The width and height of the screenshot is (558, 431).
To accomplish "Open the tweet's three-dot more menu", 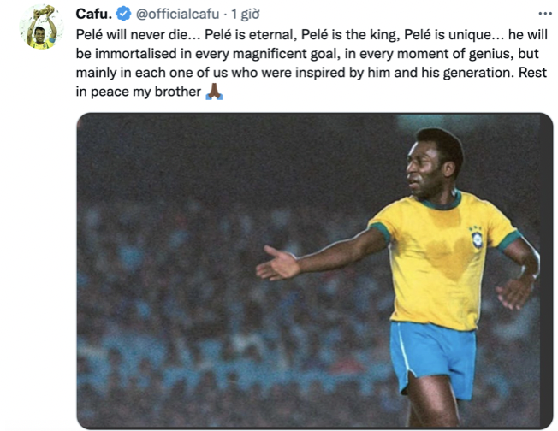I will (545, 14).
